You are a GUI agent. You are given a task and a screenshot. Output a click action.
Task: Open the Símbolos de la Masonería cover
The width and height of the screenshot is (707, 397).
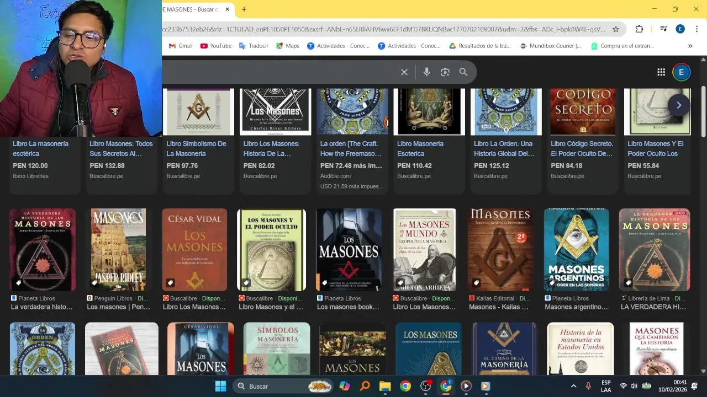pyautogui.click(x=277, y=348)
